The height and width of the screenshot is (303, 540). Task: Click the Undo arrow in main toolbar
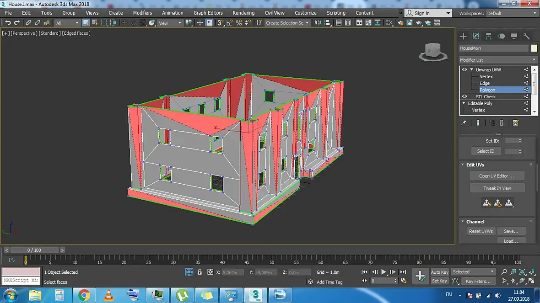(8, 23)
